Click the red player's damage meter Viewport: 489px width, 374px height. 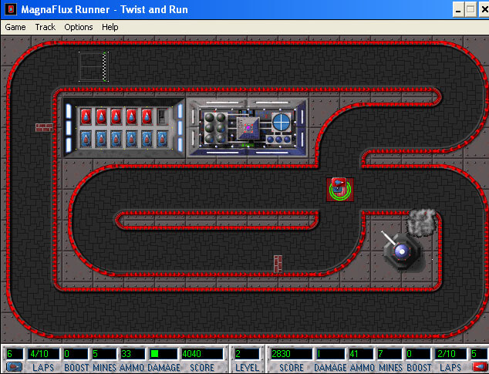click(331, 354)
